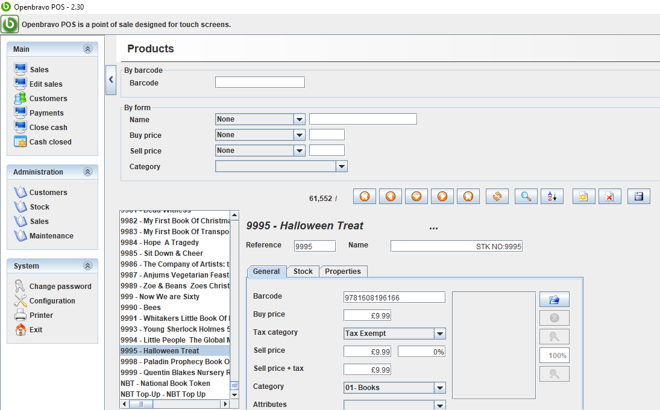
Task: Zoom in on the product image
Action: [x=555, y=337]
